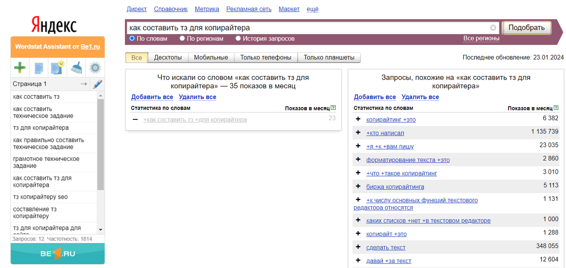This screenshot has width=566, height=268.
Task: Click the help icon in left Показов в месяц header
Action: 333,108
